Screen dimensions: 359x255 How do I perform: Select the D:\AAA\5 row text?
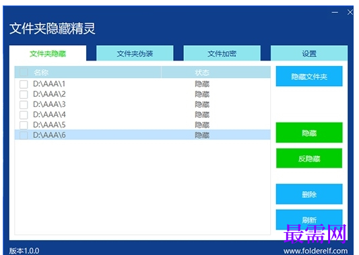pyautogui.click(x=49, y=125)
